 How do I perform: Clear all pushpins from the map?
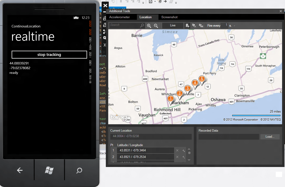[x=194, y=26]
